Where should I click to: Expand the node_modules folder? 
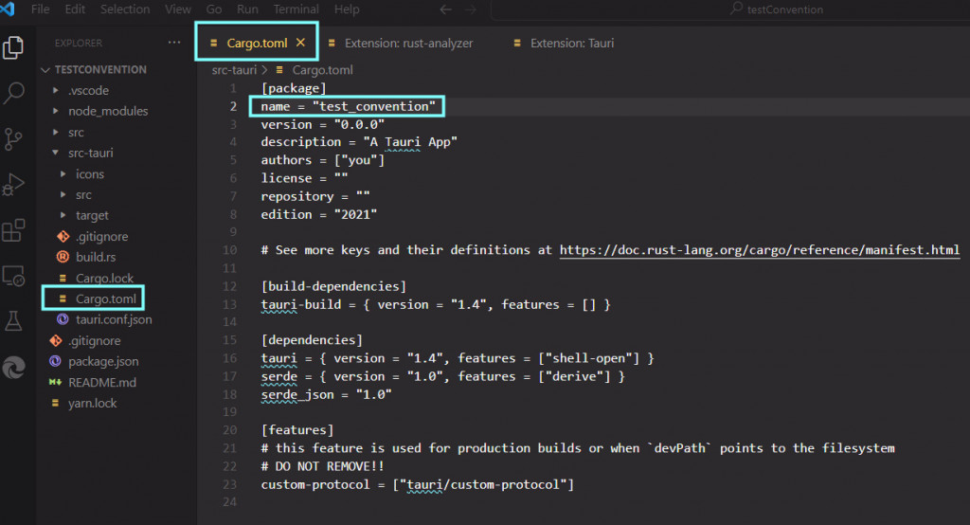tap(56, 111)
